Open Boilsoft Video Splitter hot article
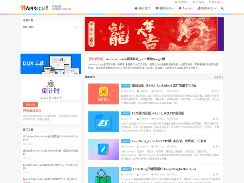 pos(50,181)
